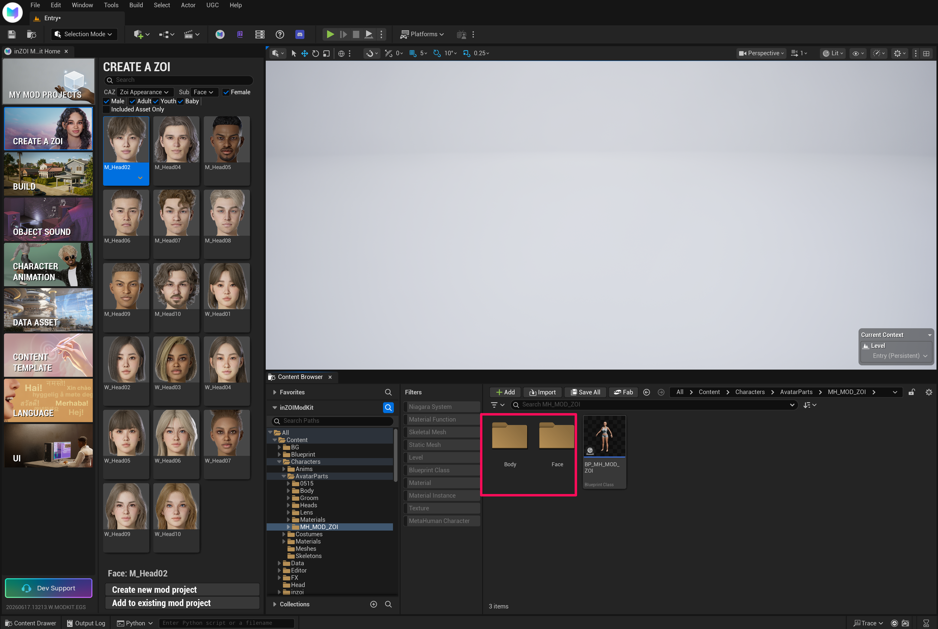
Task: Expand the Collections section
Action: [x=275, y=604]
